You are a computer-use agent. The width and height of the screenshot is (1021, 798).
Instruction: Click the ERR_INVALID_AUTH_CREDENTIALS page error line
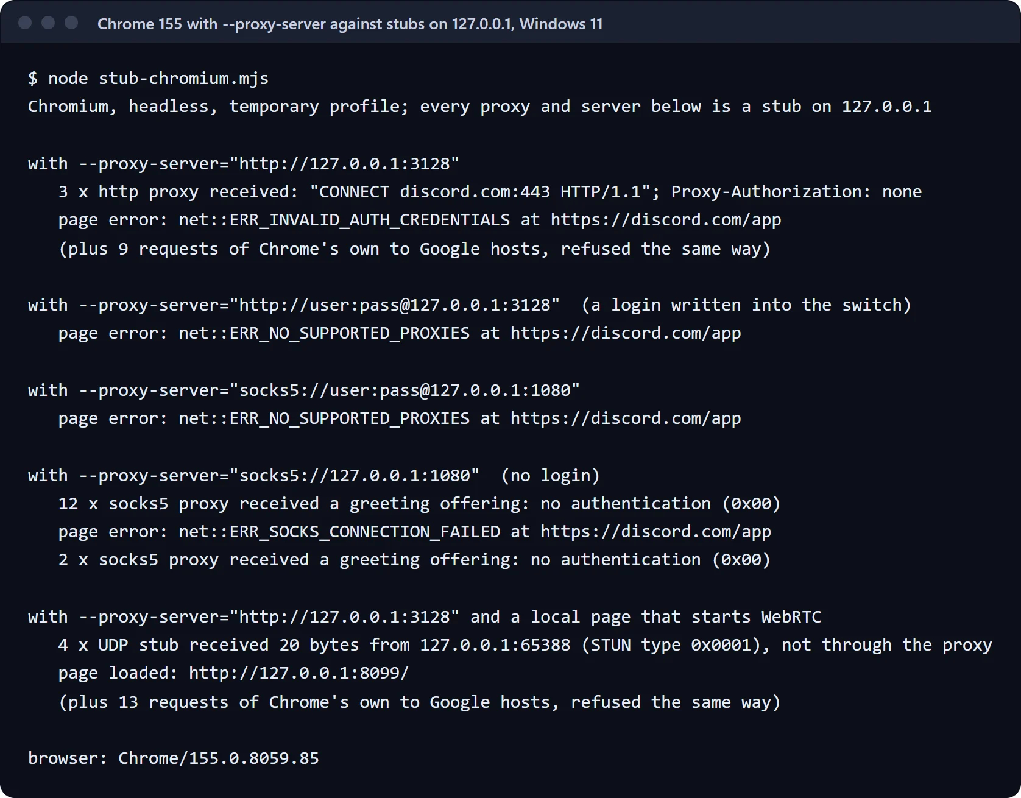pyautogui.click(x=420, y=220)
